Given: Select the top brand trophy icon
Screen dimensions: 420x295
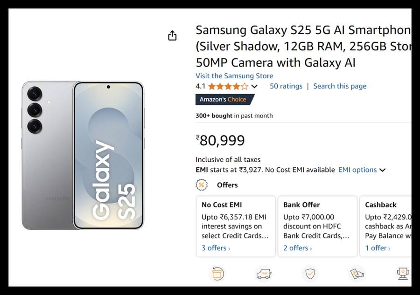Looking at the screenshot, I should (x=403, y=274).
